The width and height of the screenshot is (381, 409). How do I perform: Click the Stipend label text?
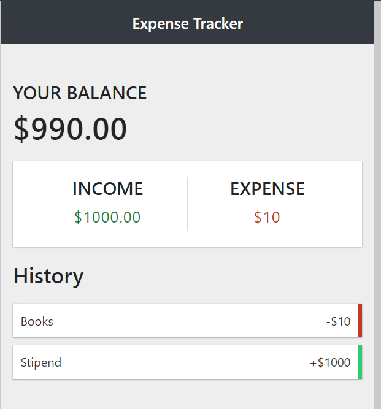(41, 362)
